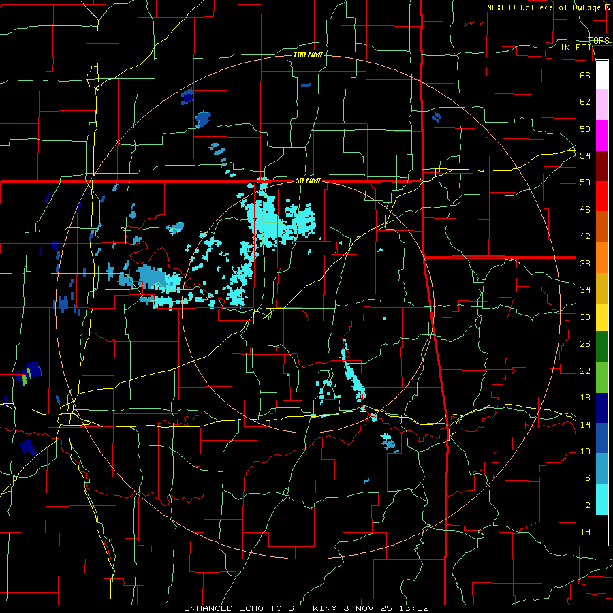Click the 10 value on the legend
Image resolution: width=613 pixels, height=613 pixels.
[585, 452]
